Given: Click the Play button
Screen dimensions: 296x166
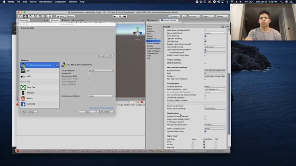Looking at the screenshot, I should tap(114, 17).
